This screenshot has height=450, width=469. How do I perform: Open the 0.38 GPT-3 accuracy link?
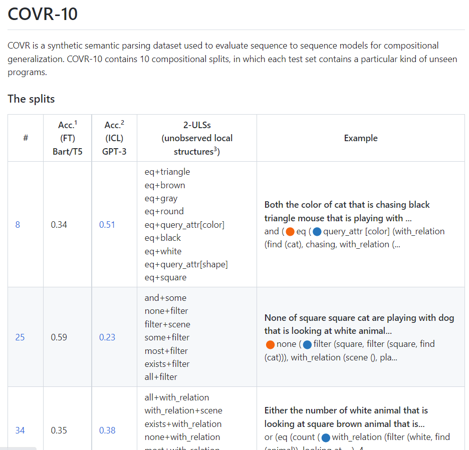tap(107, 430)
